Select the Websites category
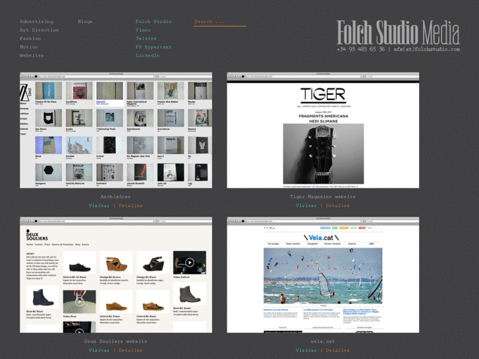The width and height of the screenshot is (479, 359). [32, 55]
